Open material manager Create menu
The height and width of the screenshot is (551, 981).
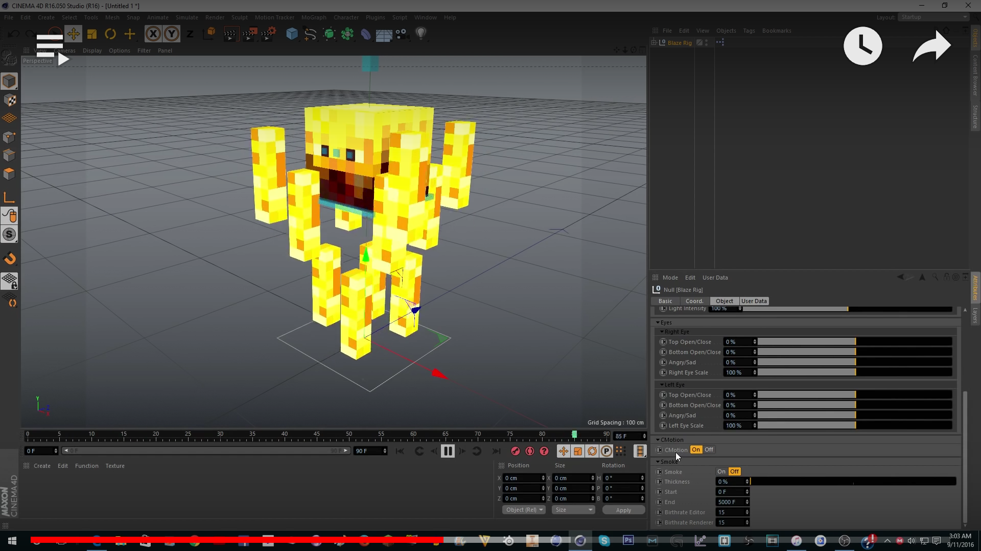coord(42,466)
